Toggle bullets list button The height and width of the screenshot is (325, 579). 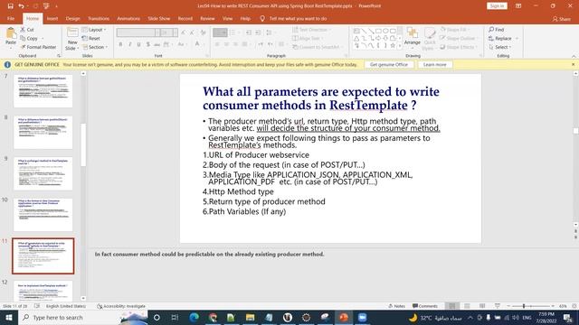220,32
